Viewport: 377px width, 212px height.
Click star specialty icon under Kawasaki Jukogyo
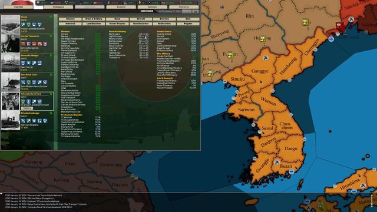29,63
